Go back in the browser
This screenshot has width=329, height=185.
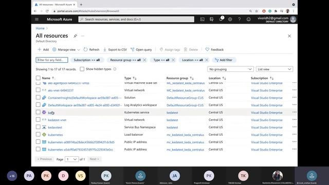[35, 11]
